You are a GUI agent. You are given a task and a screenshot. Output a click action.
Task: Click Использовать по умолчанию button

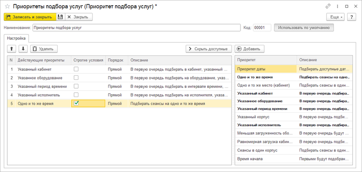pyautogui.click(x=304, y=28)
